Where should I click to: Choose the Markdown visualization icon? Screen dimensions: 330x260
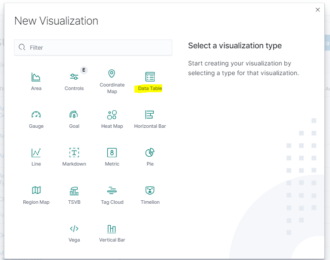coord(74,153)
